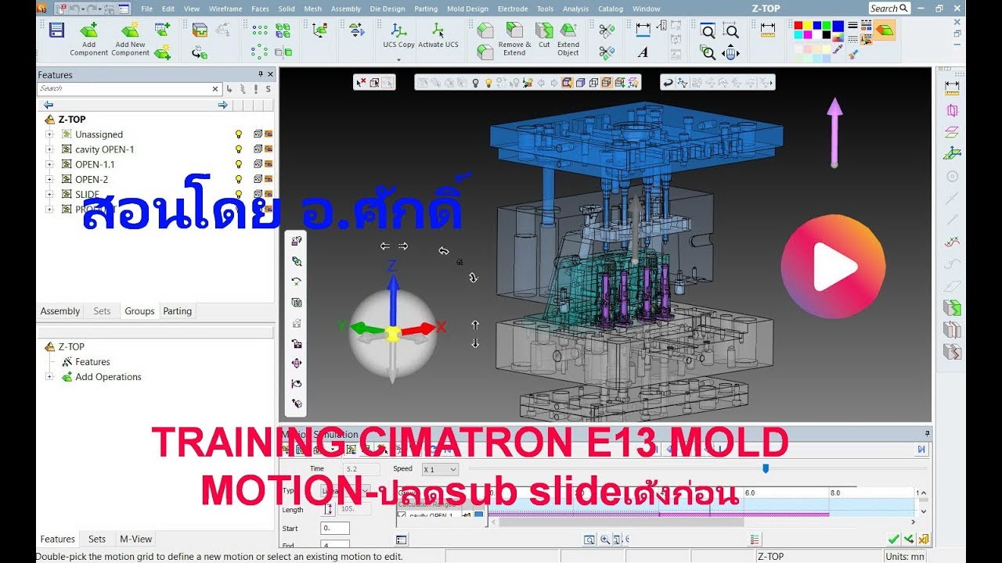Click the Save icon in the toolbar
Screen dimensions: 1002x563
[x=56, y=30]
